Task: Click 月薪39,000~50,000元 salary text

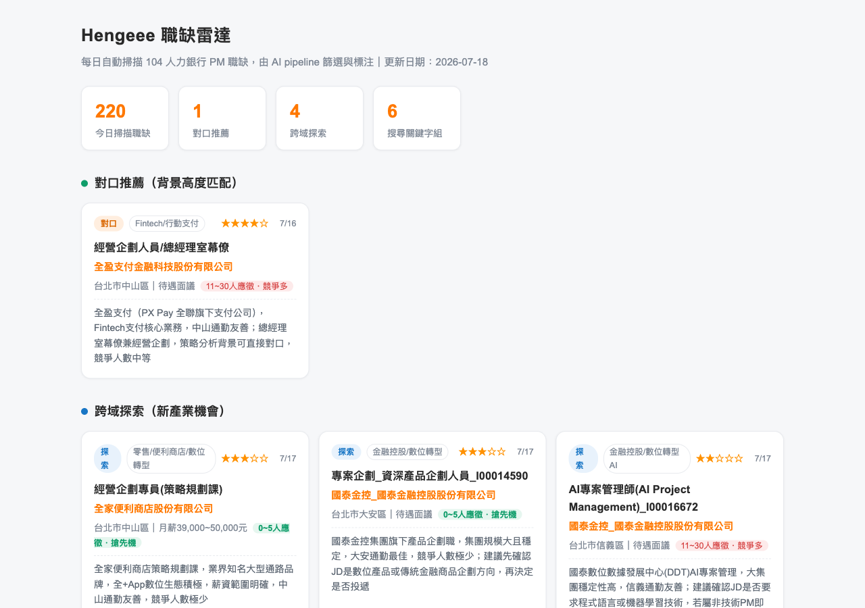Action: (203, 528)
